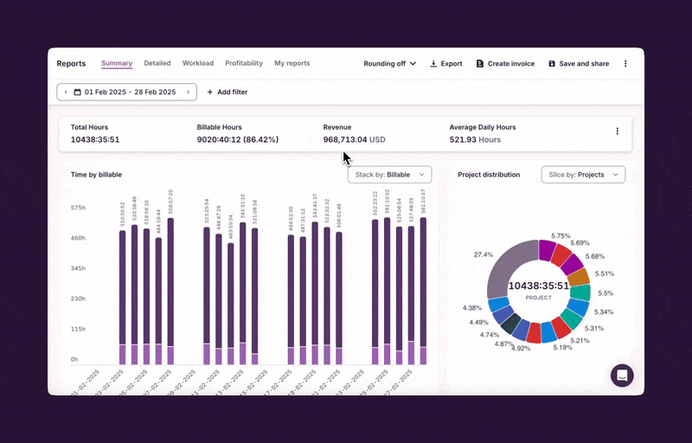This screenshot has width=692, height=443.
Task: Click the Save and share disk icon
Action: click(552, 64)
